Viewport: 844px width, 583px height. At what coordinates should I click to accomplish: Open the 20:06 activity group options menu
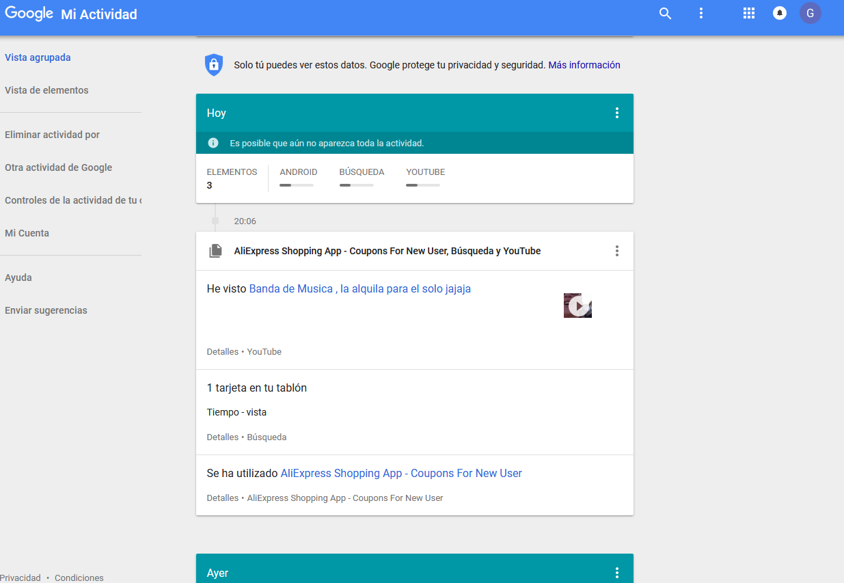(616, 251)
